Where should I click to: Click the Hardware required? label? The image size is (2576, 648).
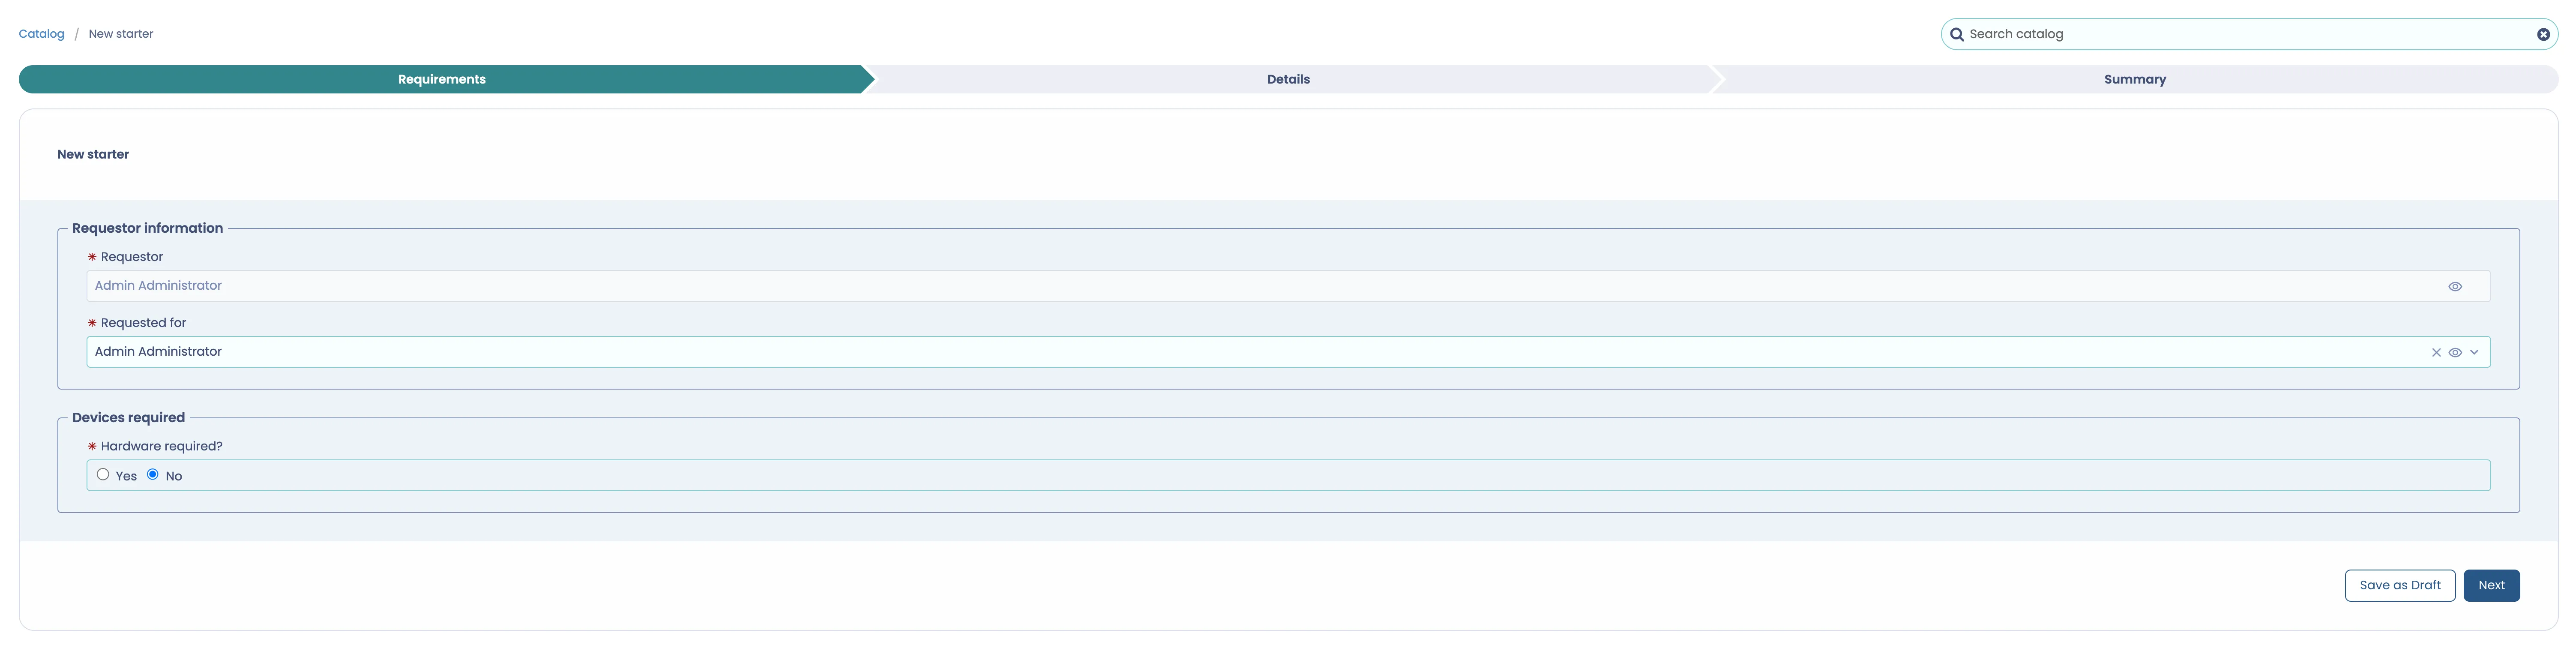(162, 447)
